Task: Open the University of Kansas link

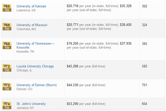Action: point(31,6)
